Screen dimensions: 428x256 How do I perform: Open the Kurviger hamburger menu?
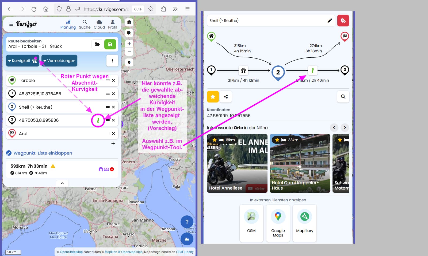click(11, 24)
